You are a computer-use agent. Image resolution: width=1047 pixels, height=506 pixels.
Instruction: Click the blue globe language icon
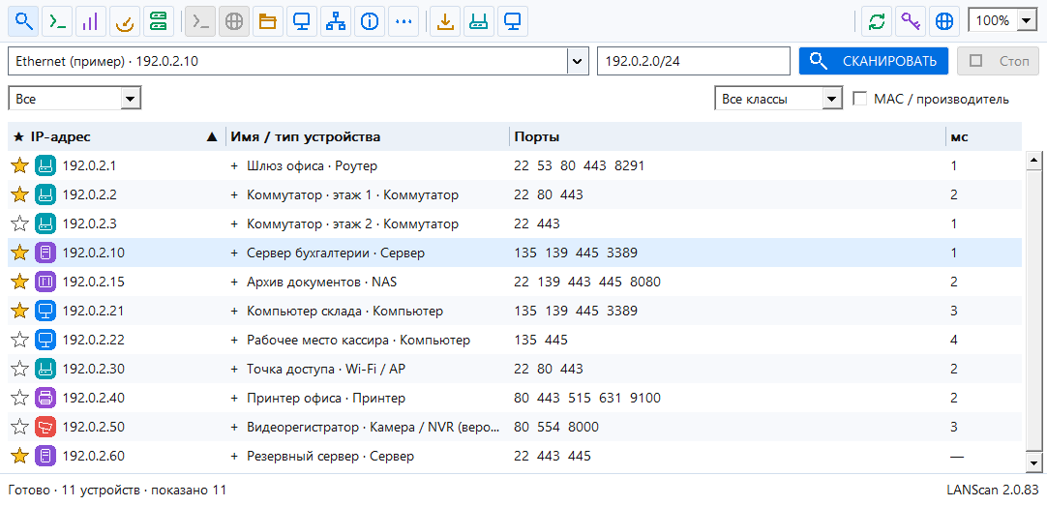pos(944,21)
